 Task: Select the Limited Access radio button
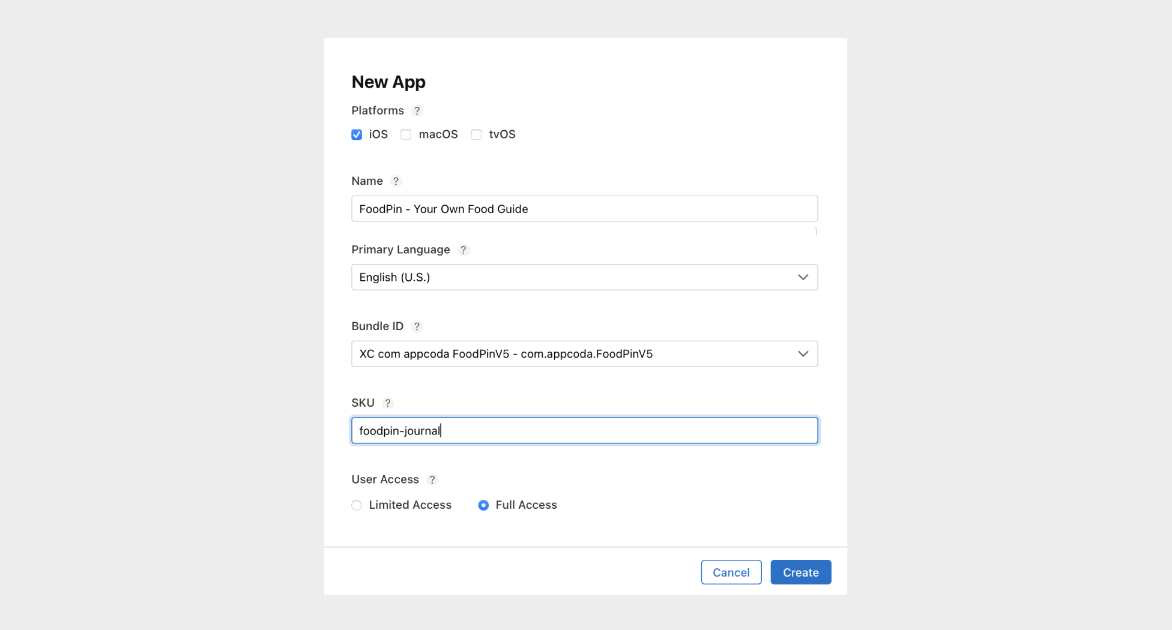[x=357, y=505]
